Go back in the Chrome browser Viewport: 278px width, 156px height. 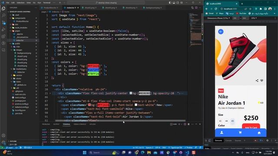[207, 9]
